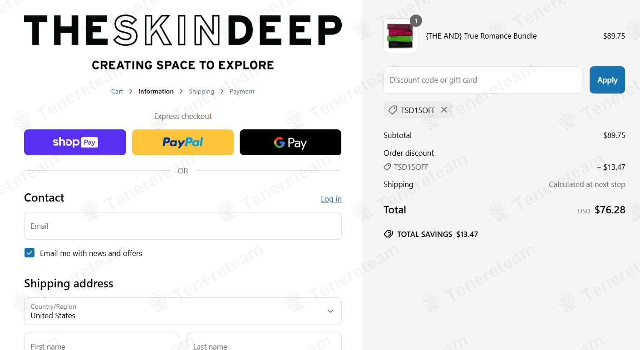Pay with Shop Pay express checkout
The width and height of the screenshot is (640, 350).
pyautogui.click(x=75, y=142)
